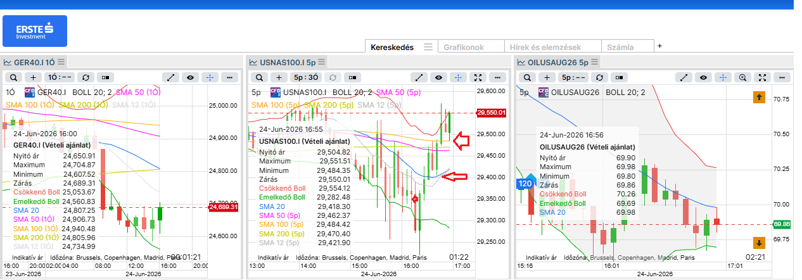Select the USNAS100.I 5p chart panel tab

[x=288, y=62]
